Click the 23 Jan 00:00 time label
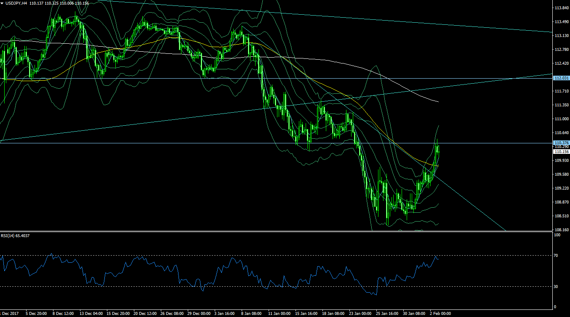This screenshot has height=317, width=570. click(x=361, y=314)
